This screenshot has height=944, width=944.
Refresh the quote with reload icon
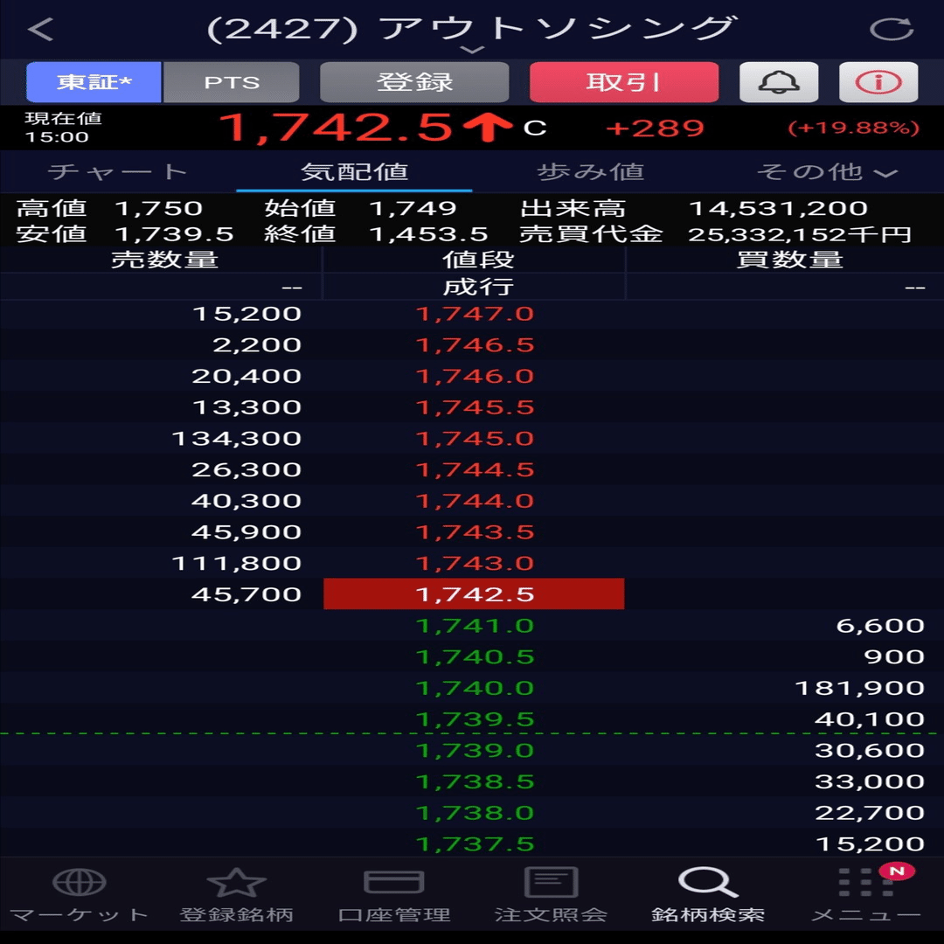[x=892, y=29]
